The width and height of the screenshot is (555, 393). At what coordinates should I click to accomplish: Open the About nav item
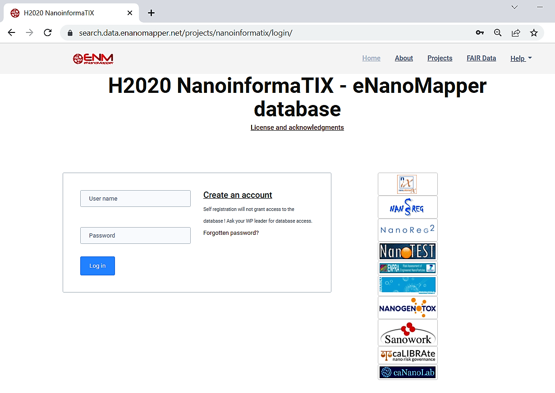point(404,58)
